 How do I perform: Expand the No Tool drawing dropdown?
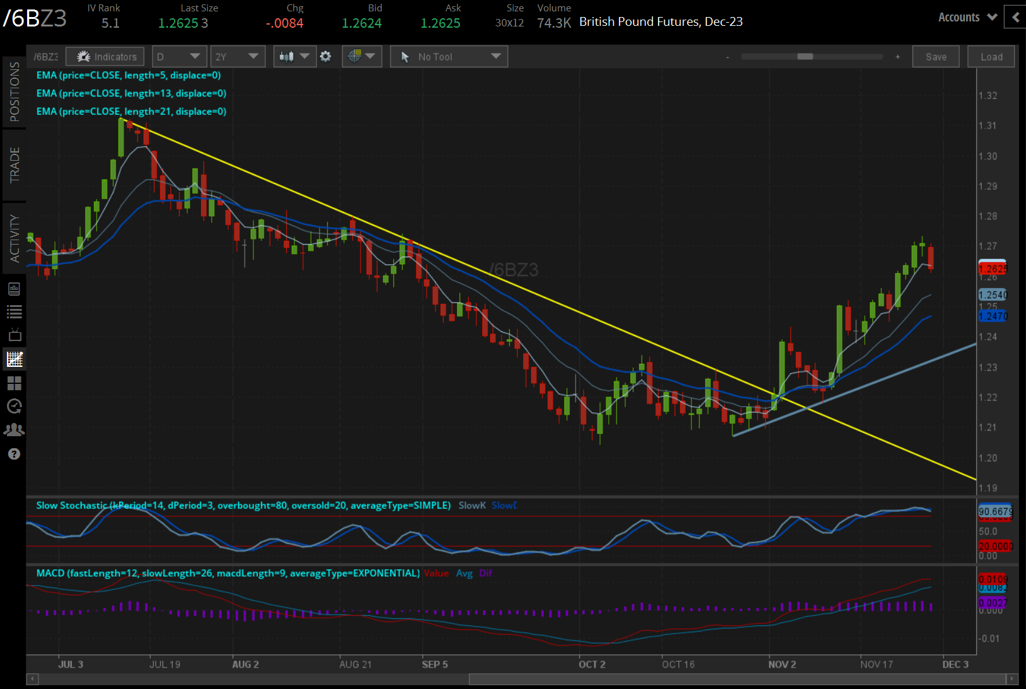pos(449,57)
